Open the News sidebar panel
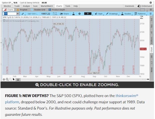The width and height of the screenshot is (155, 119). (x=151, y=70)
